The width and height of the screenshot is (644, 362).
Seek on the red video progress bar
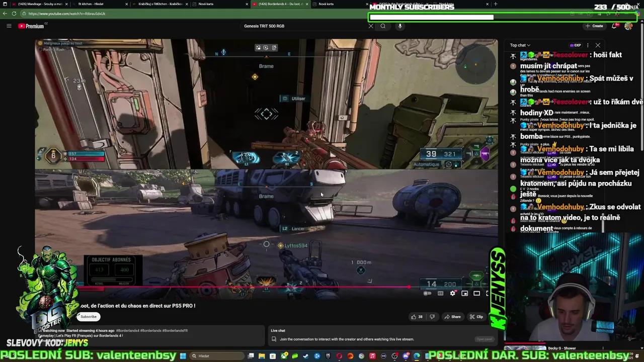coord(266,287)
